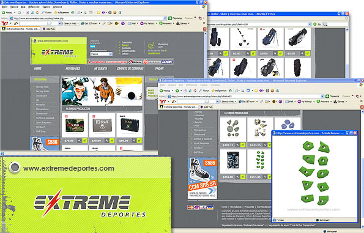Viewport: 364px width, 233px height.
Task: Expand My Yahoo! dropdown arrow in home page IE window
Action: [156, 23]
